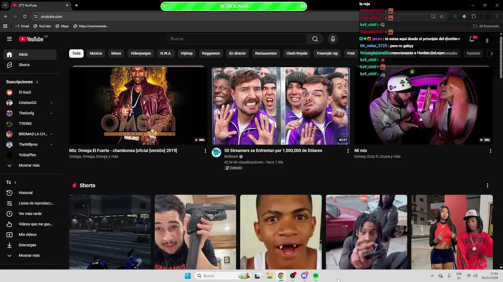Viewport: 503px width, 282px height.
Task: Click the search magnifier button
Action: click(315, 39)
